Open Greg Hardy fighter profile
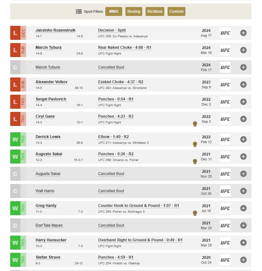Image resolution: width=262 pixels, height=271 pixels. click(46, 206)
